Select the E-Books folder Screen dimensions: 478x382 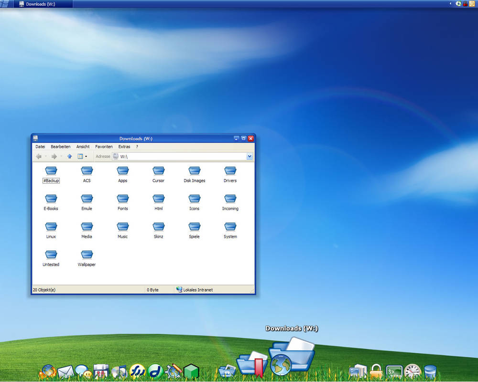tap(51, 202)
